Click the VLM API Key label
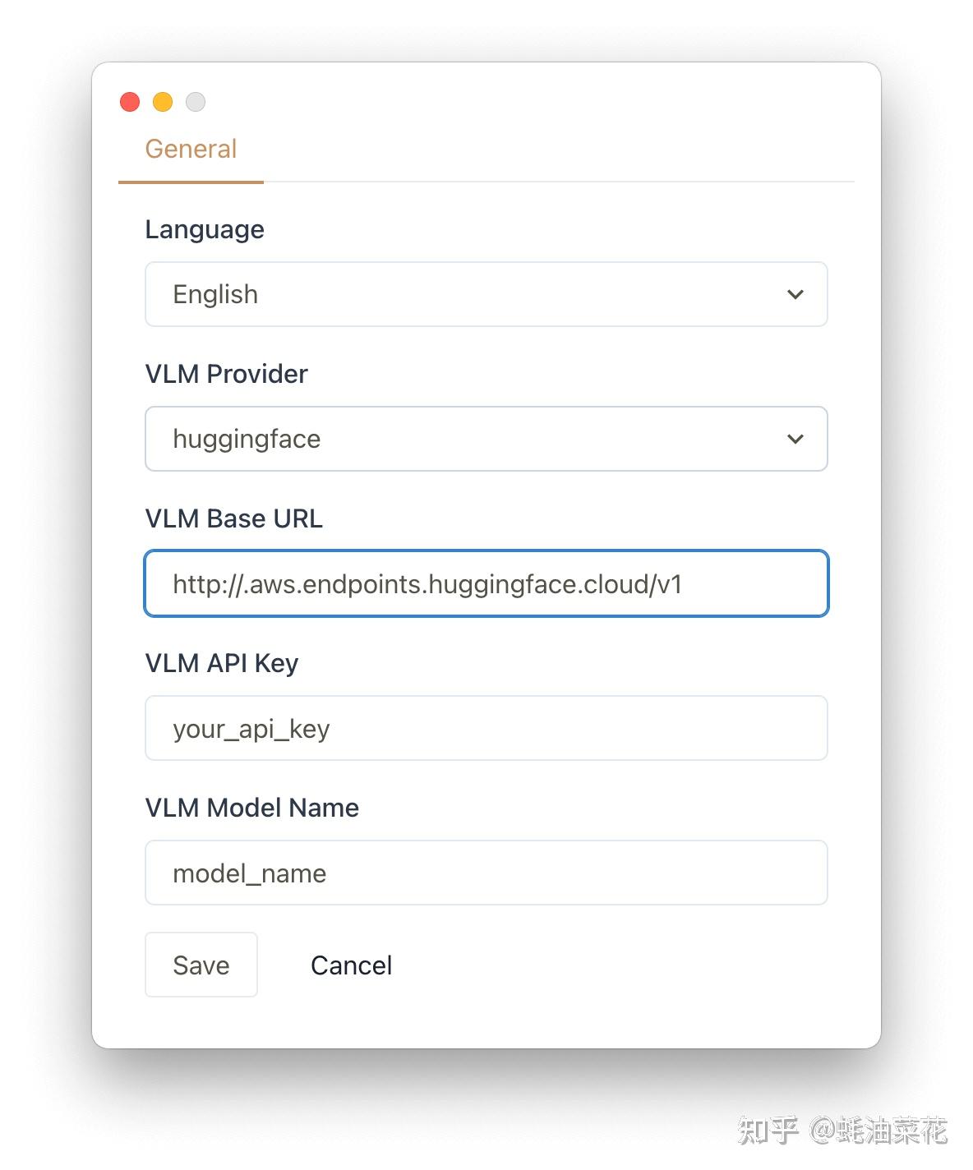The height and width of the screenshot is (1170, 973). [221, 664]
